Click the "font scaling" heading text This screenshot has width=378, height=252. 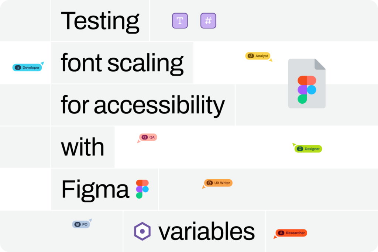tap(122, 63)
